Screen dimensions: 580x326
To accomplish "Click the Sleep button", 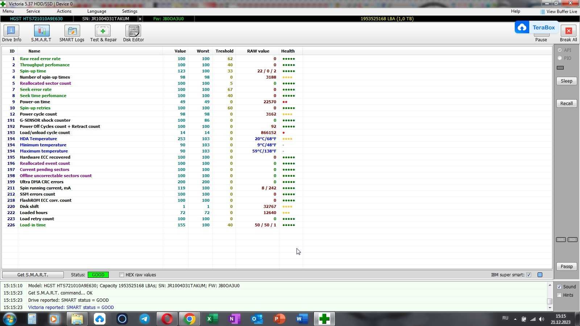I will [567, 81].
